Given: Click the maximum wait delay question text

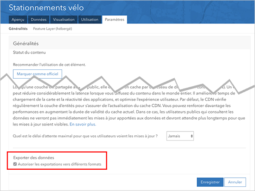Looking at the screenshot, I should pos(85,136).
